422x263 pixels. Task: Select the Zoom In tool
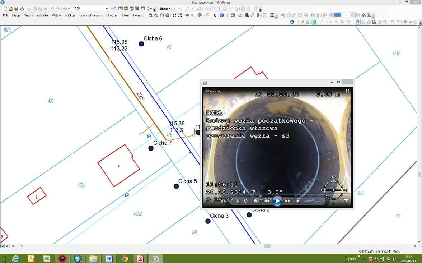[x=150, y=15]
